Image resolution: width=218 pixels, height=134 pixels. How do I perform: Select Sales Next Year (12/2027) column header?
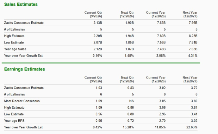(190, 14)
